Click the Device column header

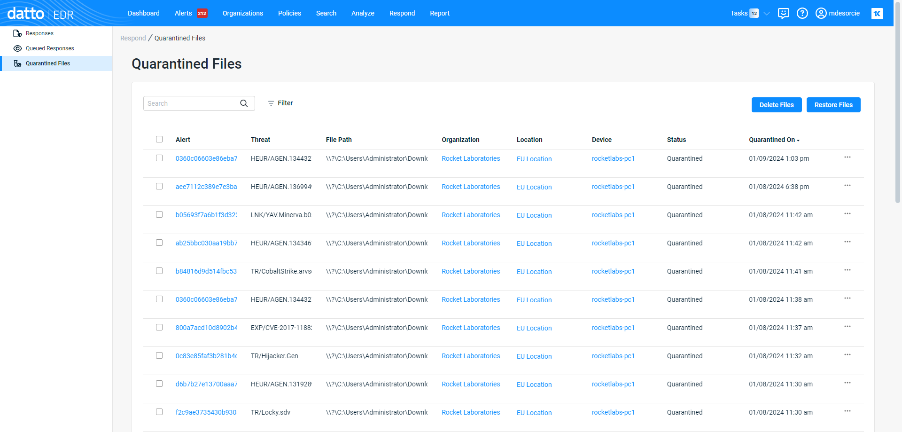click(x=602, y=140)
